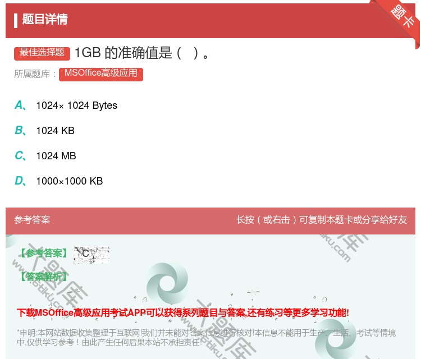The height and width of the screenshot is (359, 421).
Task: Click the answer image showing C
Action: pyautogui.click(x=91, y=254)
